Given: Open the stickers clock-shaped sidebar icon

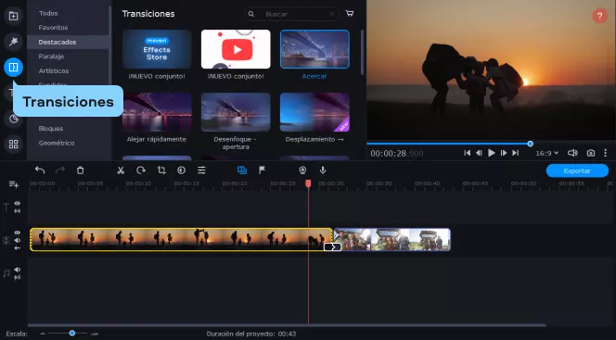Looking at the screenshot, I should 13,119.
